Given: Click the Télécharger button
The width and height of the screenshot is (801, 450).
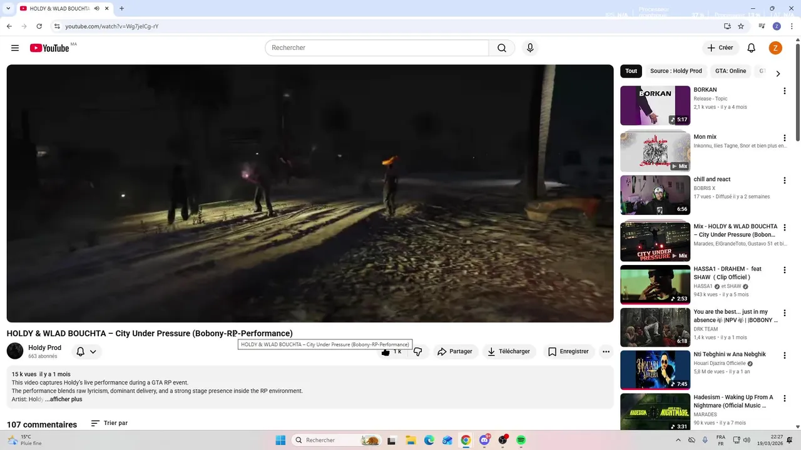Looking at the screenshot, I should tap(509, 352).
